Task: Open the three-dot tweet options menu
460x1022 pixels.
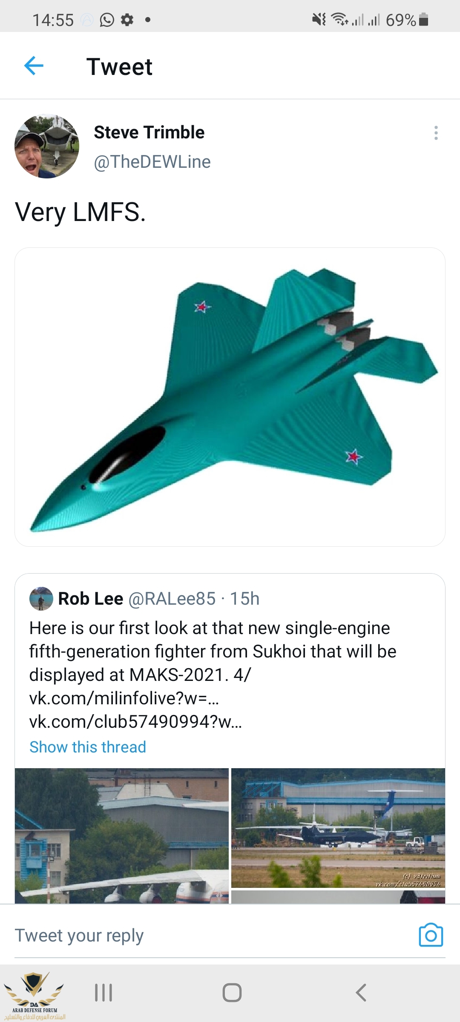Action: click(436, 133)
